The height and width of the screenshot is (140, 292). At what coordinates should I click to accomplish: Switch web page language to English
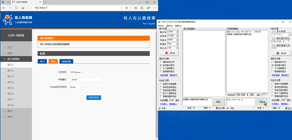pos(152,24)
